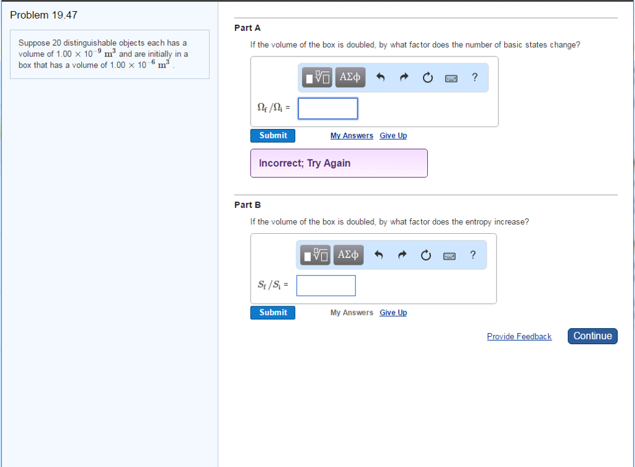Open the Provide Feedback link

[519, 337]
